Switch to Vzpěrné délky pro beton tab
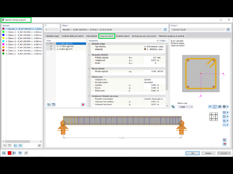Image resolution: width=233 pixels, height=174 pixels. tap(73, 36)
